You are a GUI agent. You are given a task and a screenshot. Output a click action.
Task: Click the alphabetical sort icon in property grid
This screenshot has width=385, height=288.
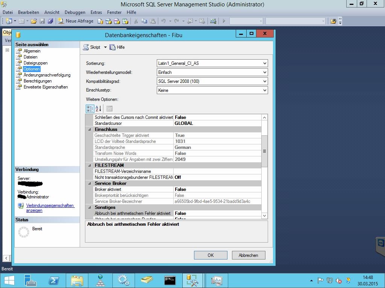(98, 108)
